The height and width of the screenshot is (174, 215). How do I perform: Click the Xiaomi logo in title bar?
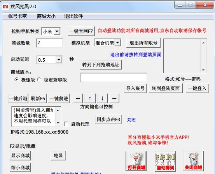click(x=5, y=7)
